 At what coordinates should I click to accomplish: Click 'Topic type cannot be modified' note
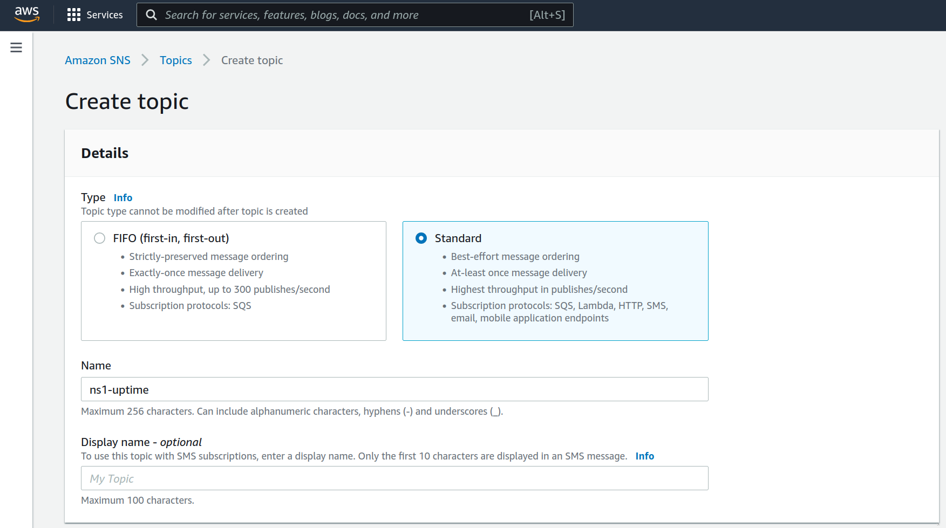coord(194,211)
